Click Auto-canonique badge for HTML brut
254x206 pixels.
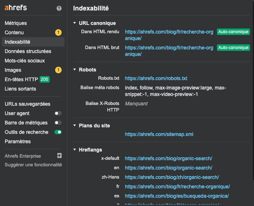(233, 48)
